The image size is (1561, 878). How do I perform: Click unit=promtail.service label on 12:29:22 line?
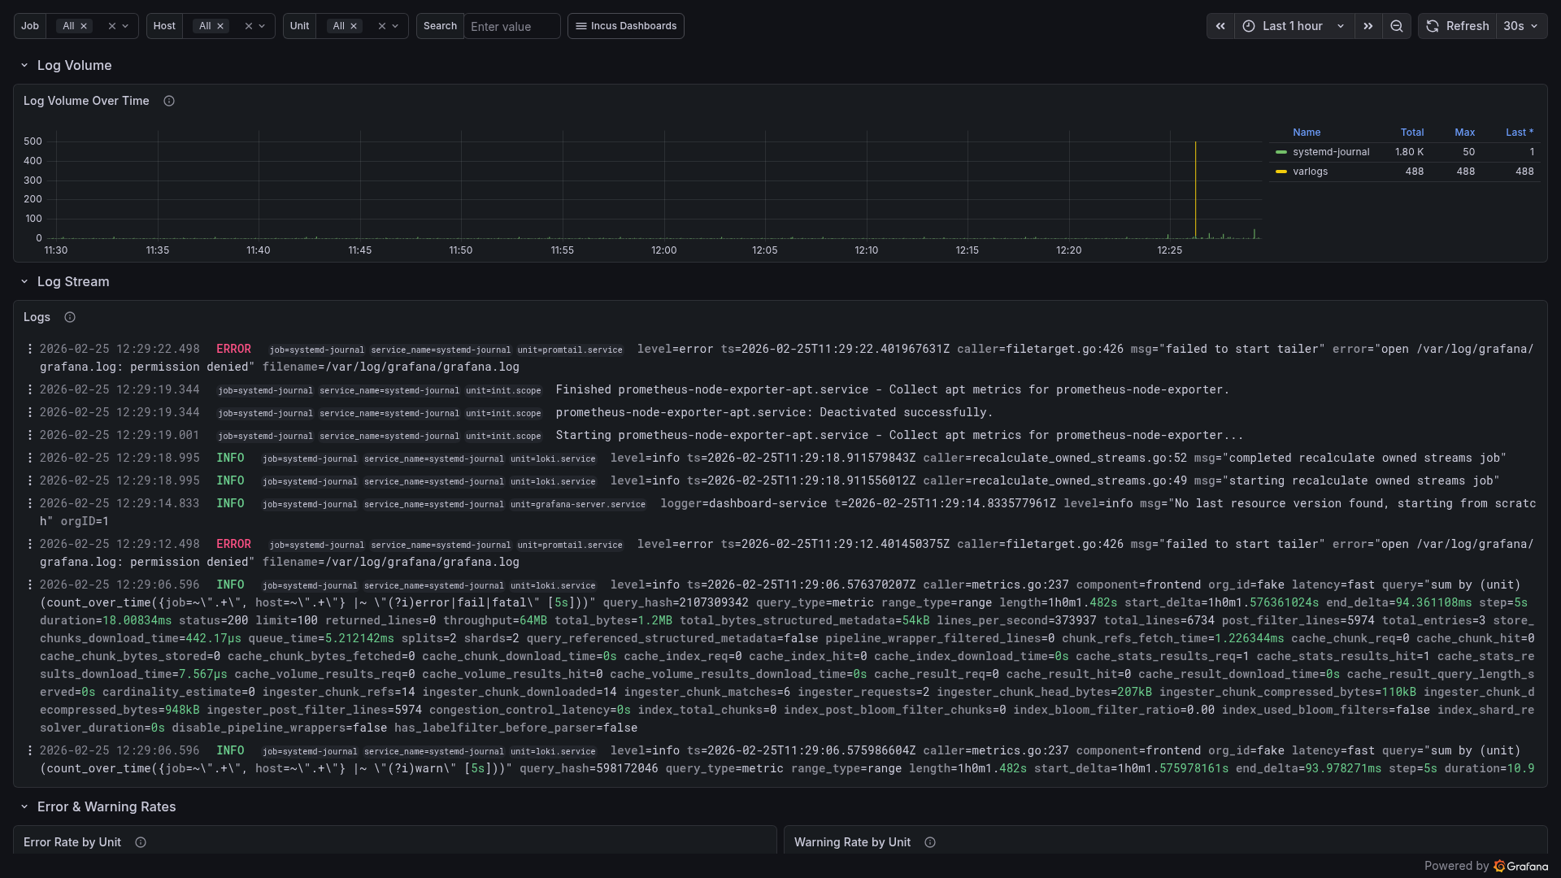point(570,350)
